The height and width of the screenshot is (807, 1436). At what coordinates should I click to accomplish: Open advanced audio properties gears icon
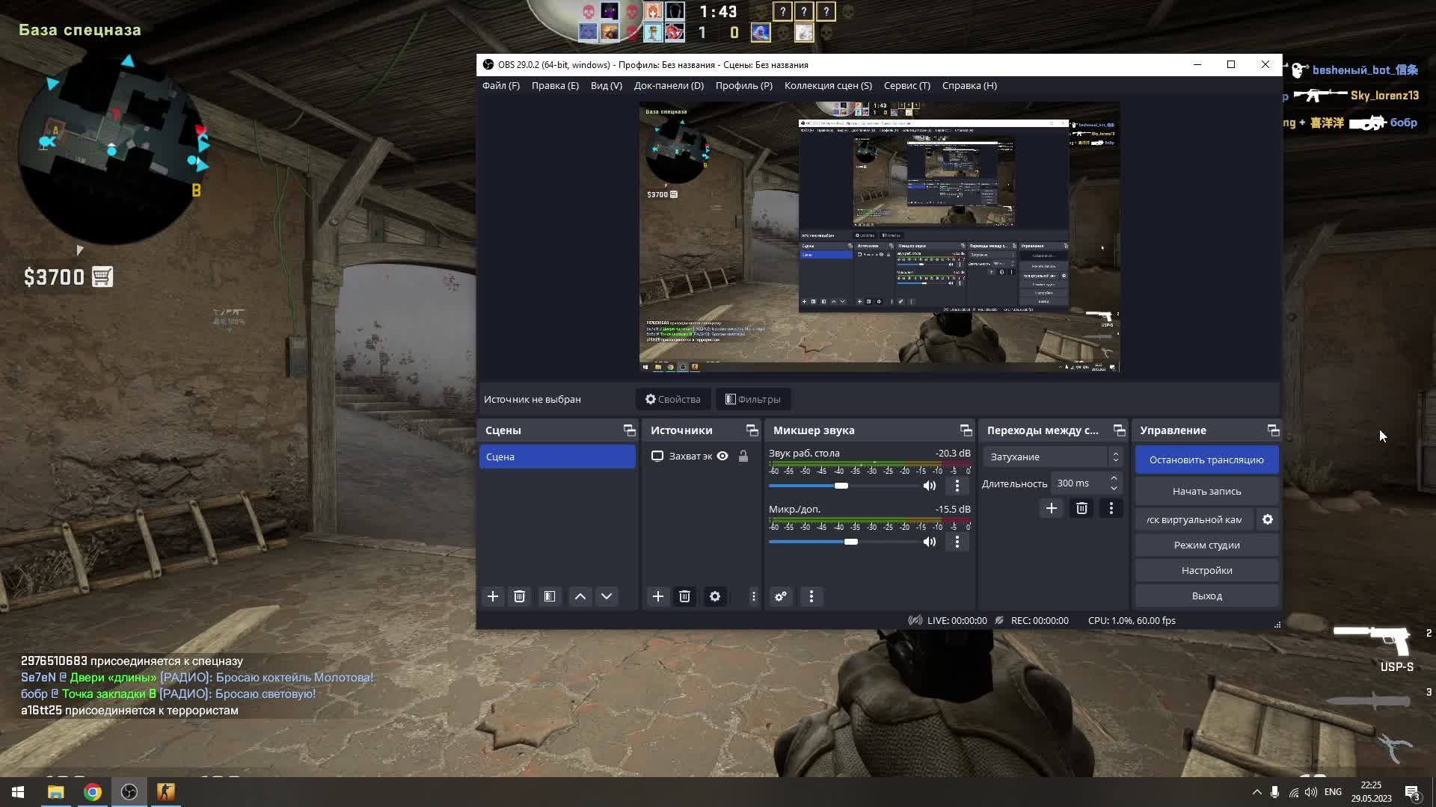781,596
